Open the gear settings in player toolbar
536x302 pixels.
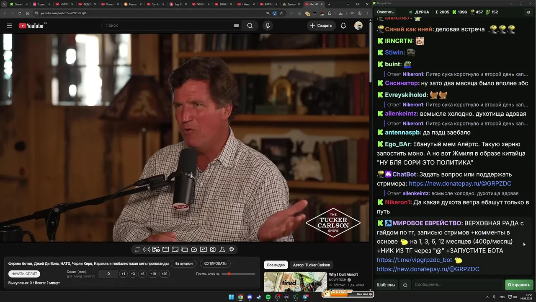click(x=232, y=250)
